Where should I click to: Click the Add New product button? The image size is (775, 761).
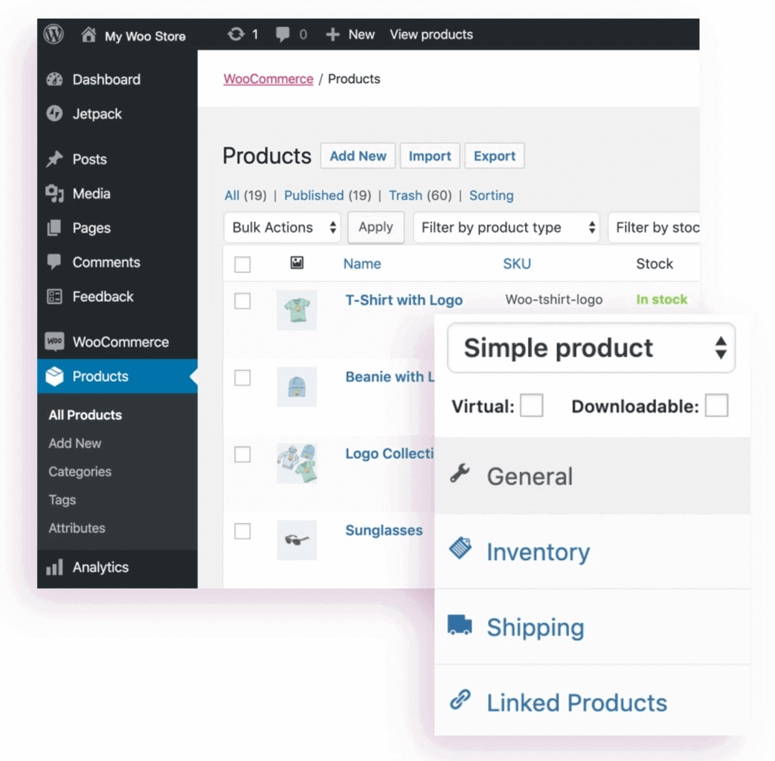(358, 156)
